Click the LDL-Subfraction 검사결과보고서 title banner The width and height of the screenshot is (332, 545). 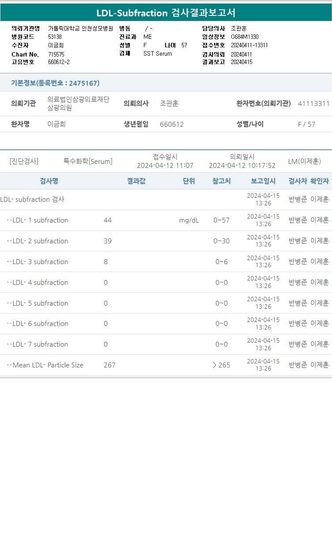point(166,13)
